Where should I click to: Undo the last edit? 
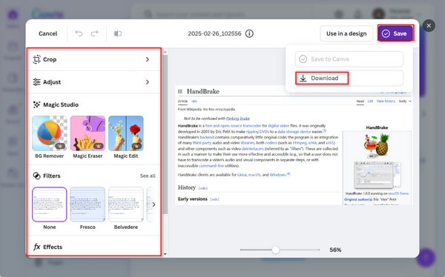[79, 33]
